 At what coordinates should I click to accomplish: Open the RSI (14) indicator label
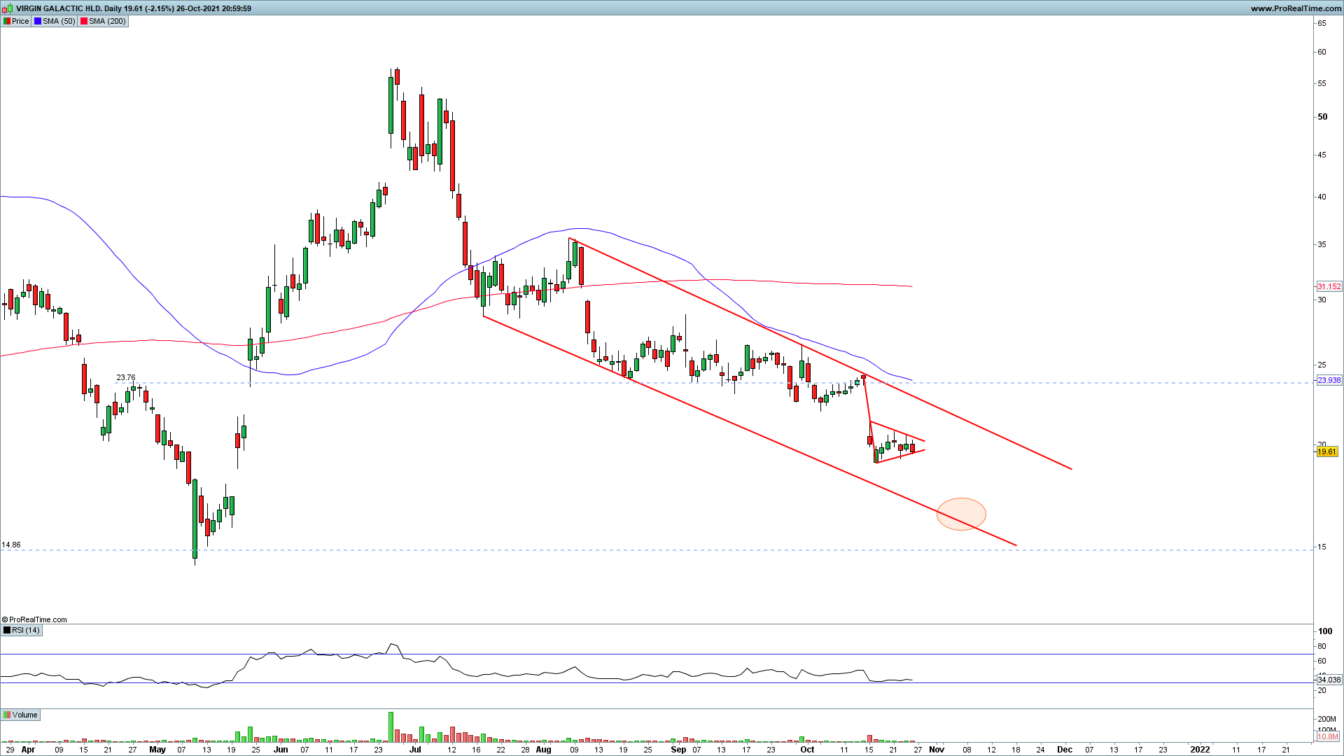pos(25,630)
